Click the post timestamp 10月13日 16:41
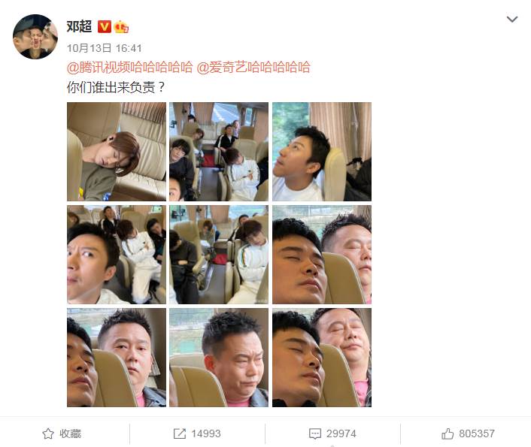The height and width of the screenshot is (447, 531). click(x=105, y=48)
